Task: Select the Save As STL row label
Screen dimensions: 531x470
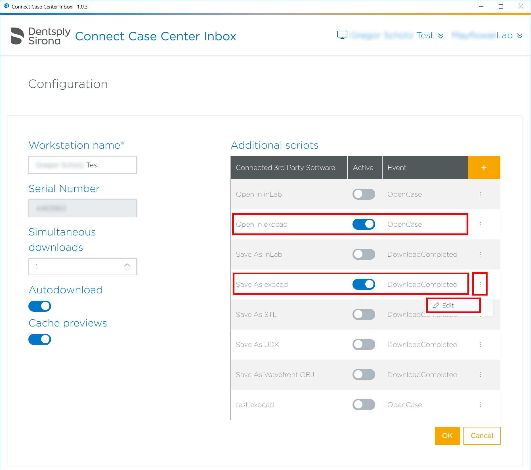Action: [256, 315]
